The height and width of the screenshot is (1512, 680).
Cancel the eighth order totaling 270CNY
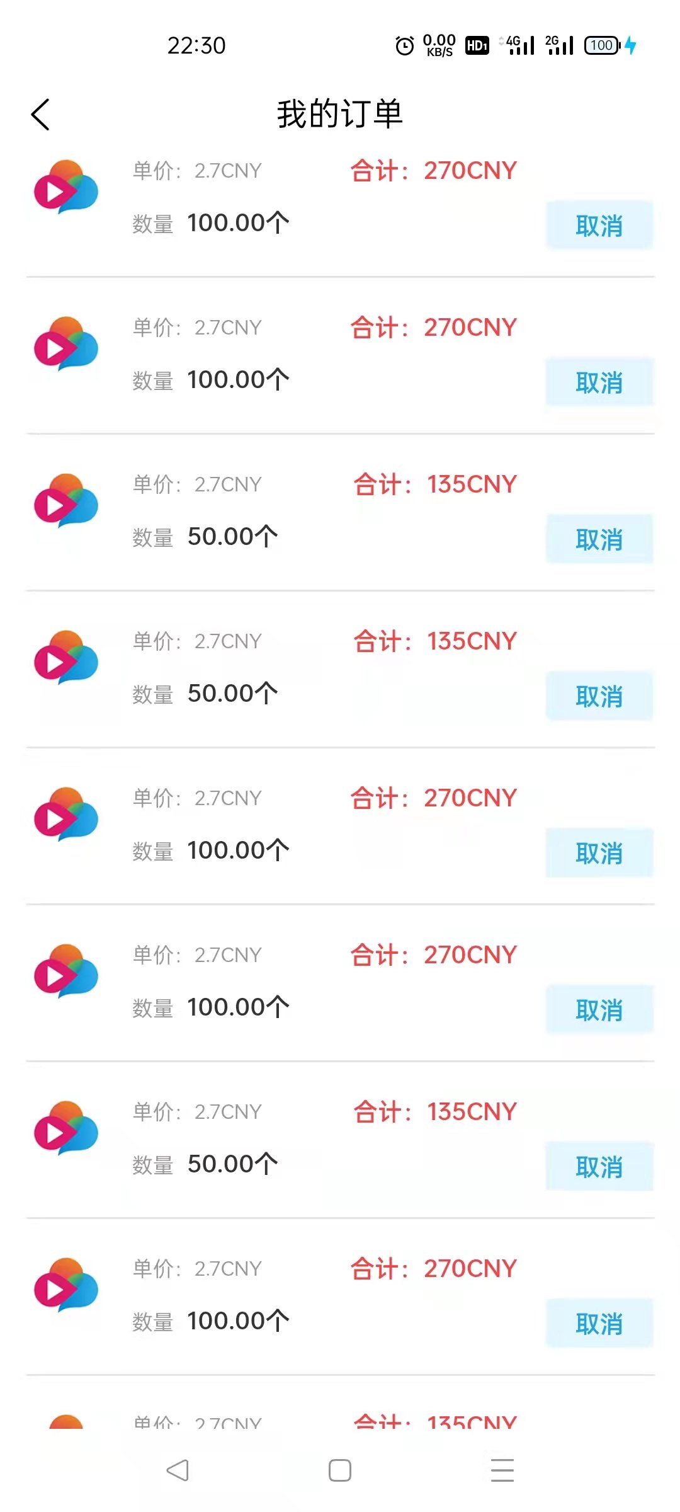(599, 1323)
